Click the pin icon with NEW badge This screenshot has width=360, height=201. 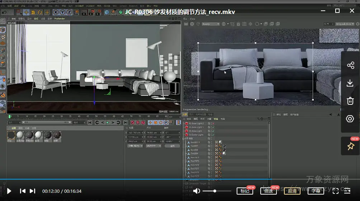(x=350, y=146)
